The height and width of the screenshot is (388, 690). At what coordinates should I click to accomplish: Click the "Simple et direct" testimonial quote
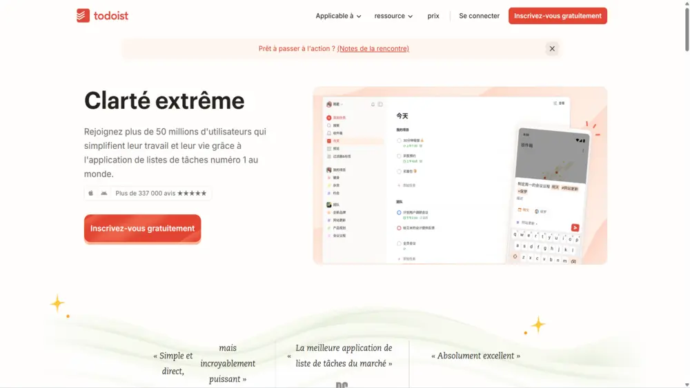[204, 363]
